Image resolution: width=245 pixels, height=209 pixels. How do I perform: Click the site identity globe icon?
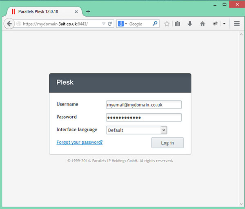coord(19,24)
